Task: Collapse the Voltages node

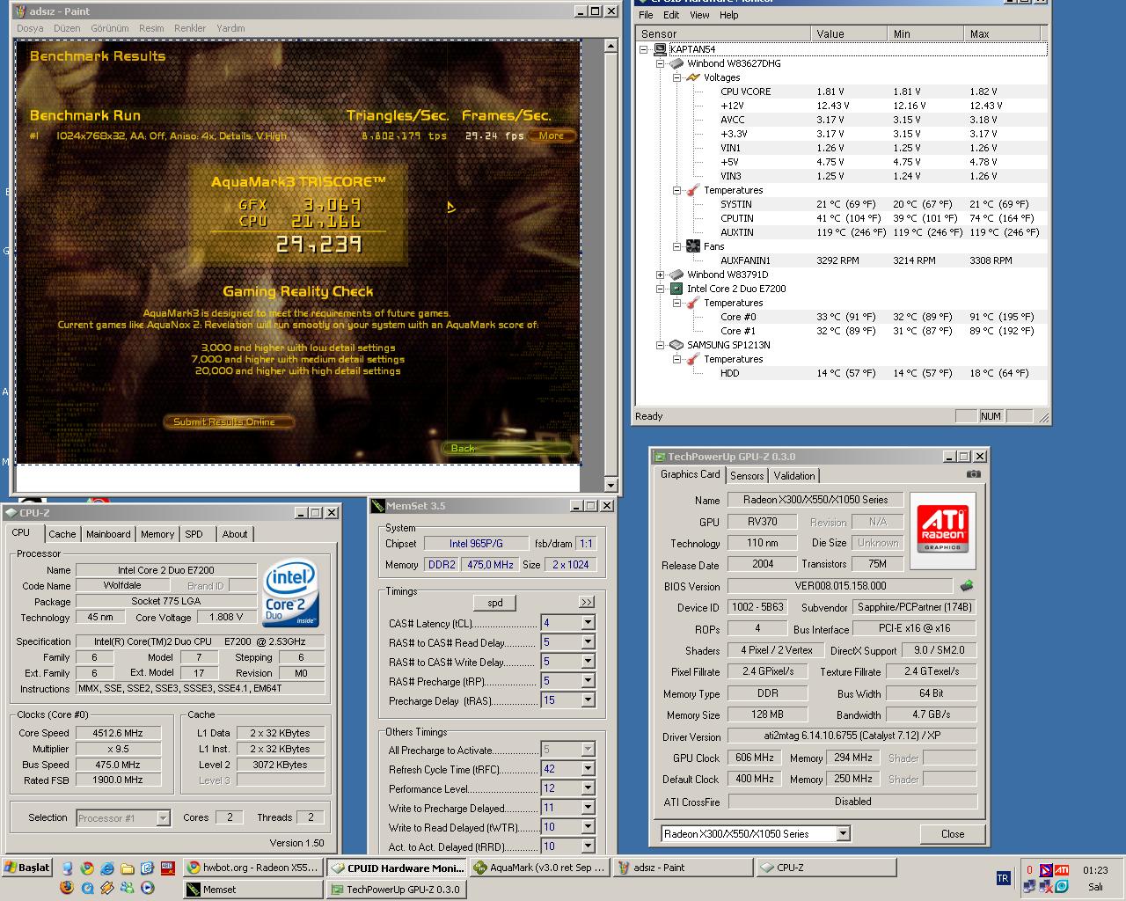Action: click(677, 77)
